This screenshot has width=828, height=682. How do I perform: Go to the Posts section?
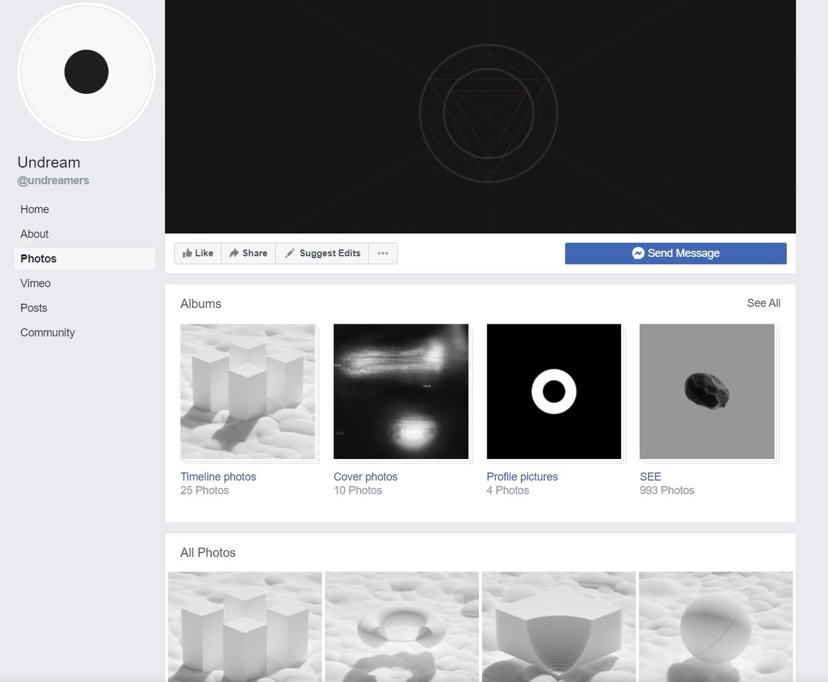click(x=34, y=308)
